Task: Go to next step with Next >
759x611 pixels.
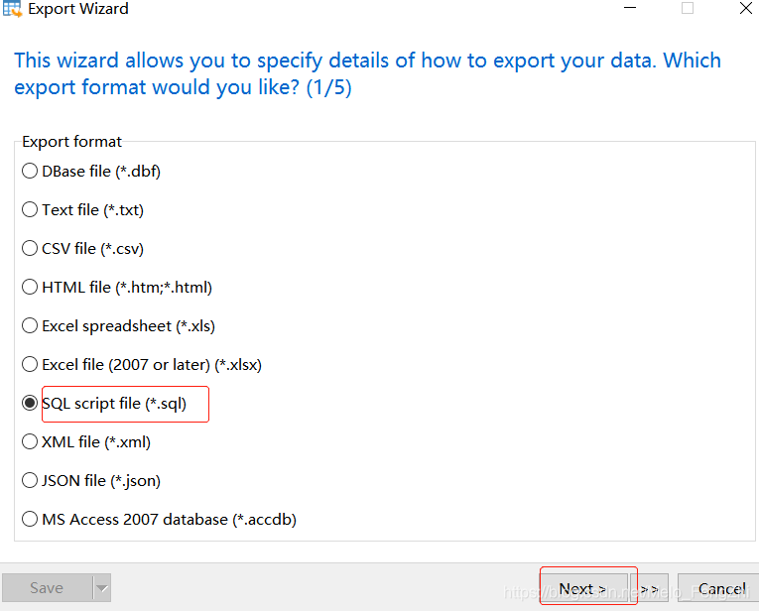Action: 584,588
